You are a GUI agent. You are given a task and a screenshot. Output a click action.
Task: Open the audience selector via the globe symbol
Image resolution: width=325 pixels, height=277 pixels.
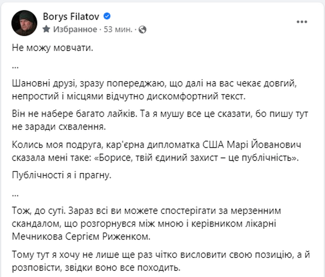(143, 30)
